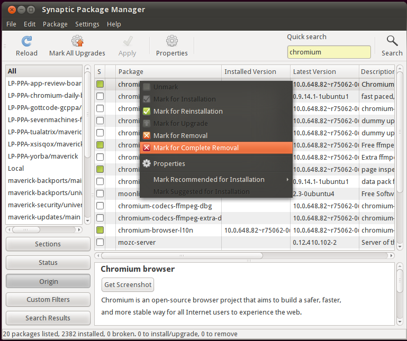This screenshot has height=341, width=407.
Task: Click the Search Results button
Action: click(48, 318)
